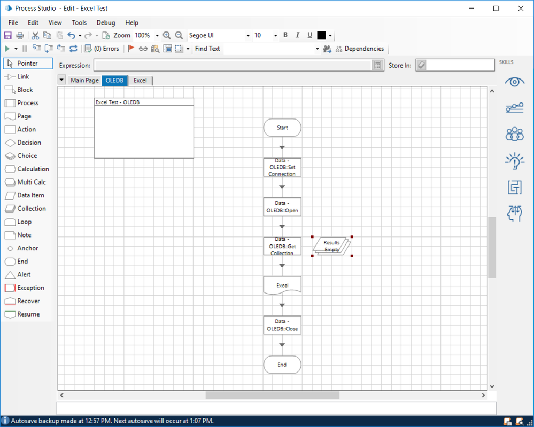The width and height of the screenshot is (534, 427).
Task: Open the Zoom percentage dropdown
Action: 157,36
